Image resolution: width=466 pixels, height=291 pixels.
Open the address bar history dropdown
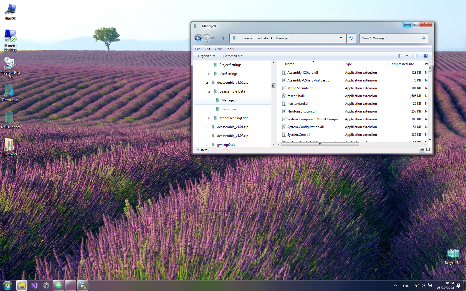point(341,38)
